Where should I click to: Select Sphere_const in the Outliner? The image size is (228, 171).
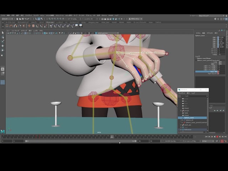[192, 118]
